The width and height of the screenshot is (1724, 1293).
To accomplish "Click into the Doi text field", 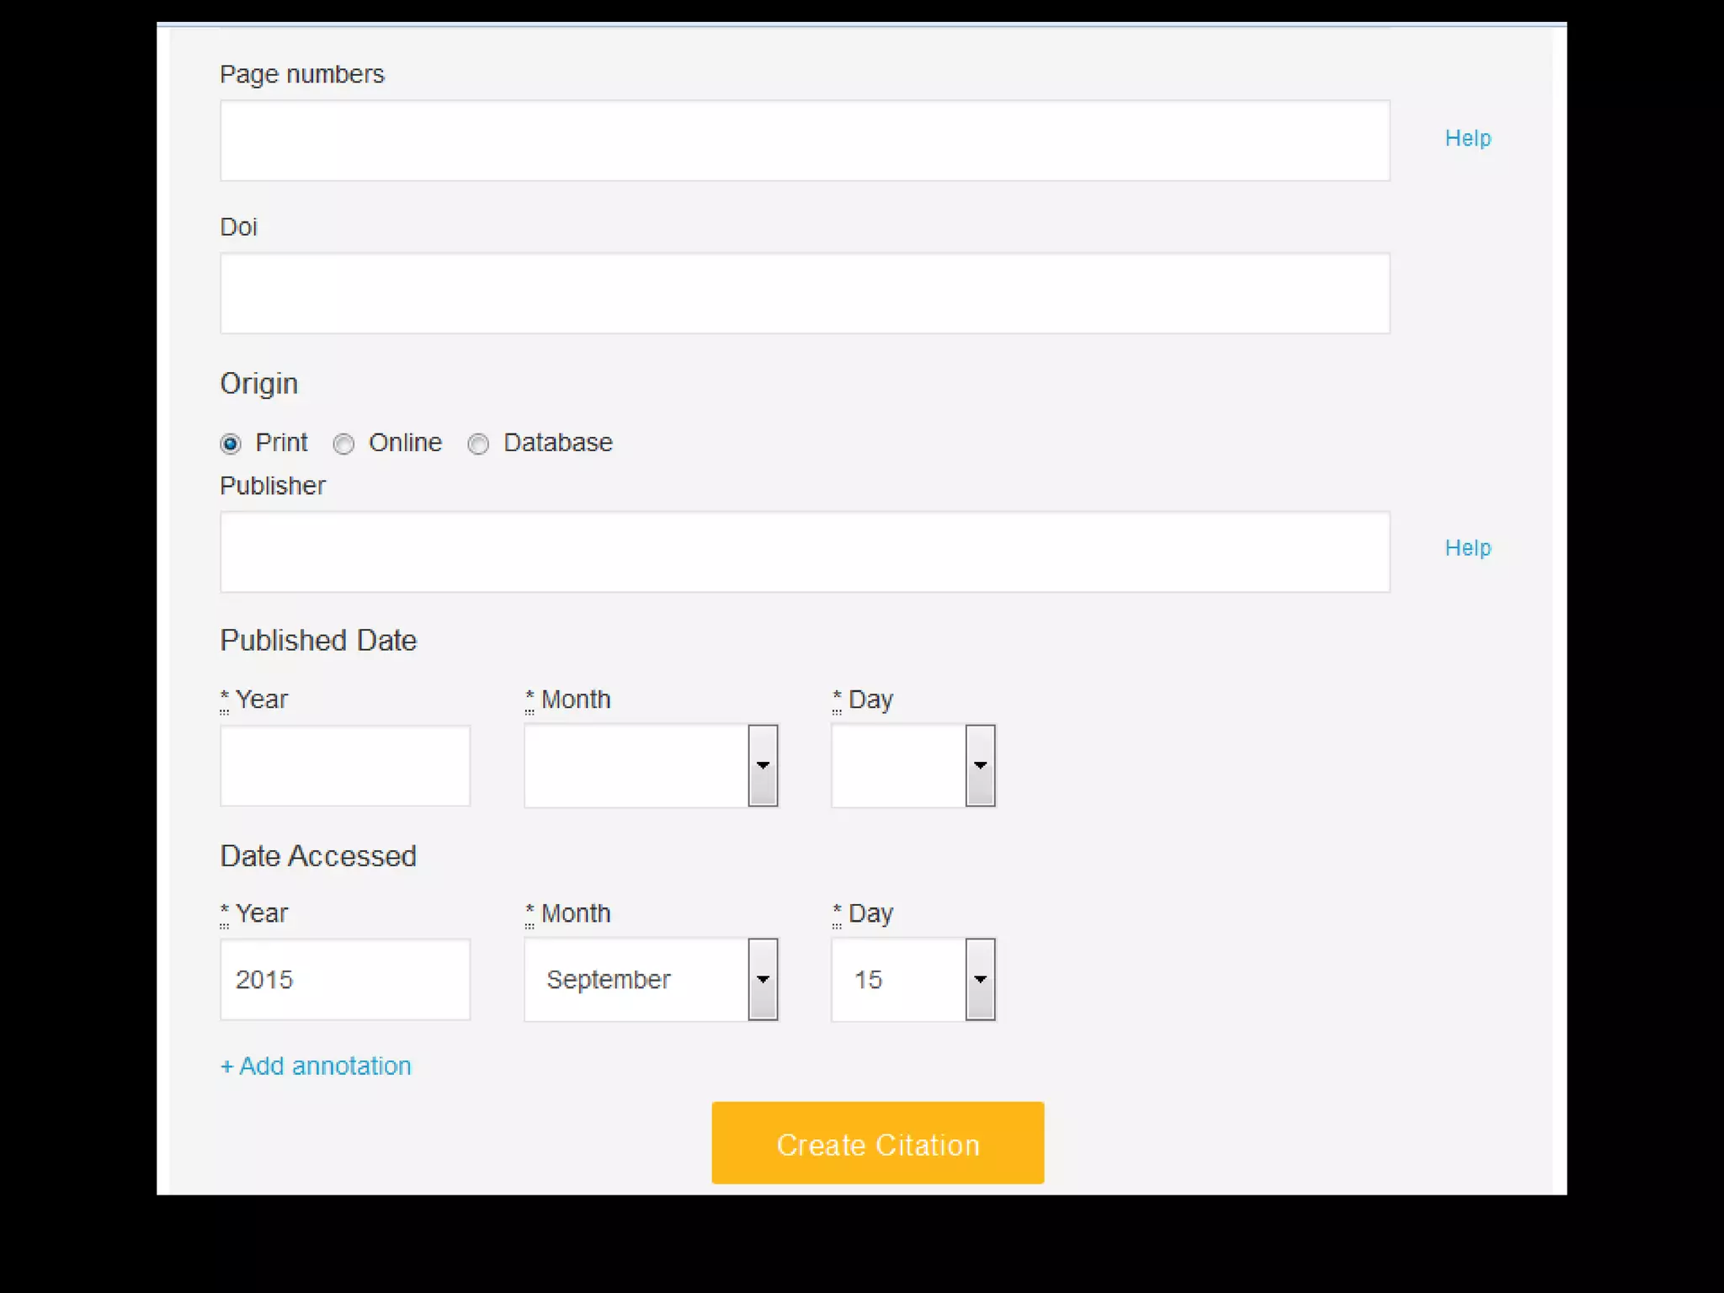I will click(x=804, y=293).
